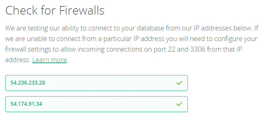Click the green checkmark for 54.174.91.34

(x=179, y=104)
